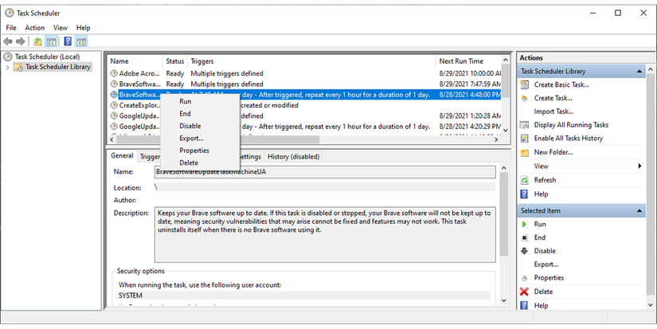Click the red X Delete icon
The width and height of the screenshot is (657, 329).
click(x=524, y=292)
